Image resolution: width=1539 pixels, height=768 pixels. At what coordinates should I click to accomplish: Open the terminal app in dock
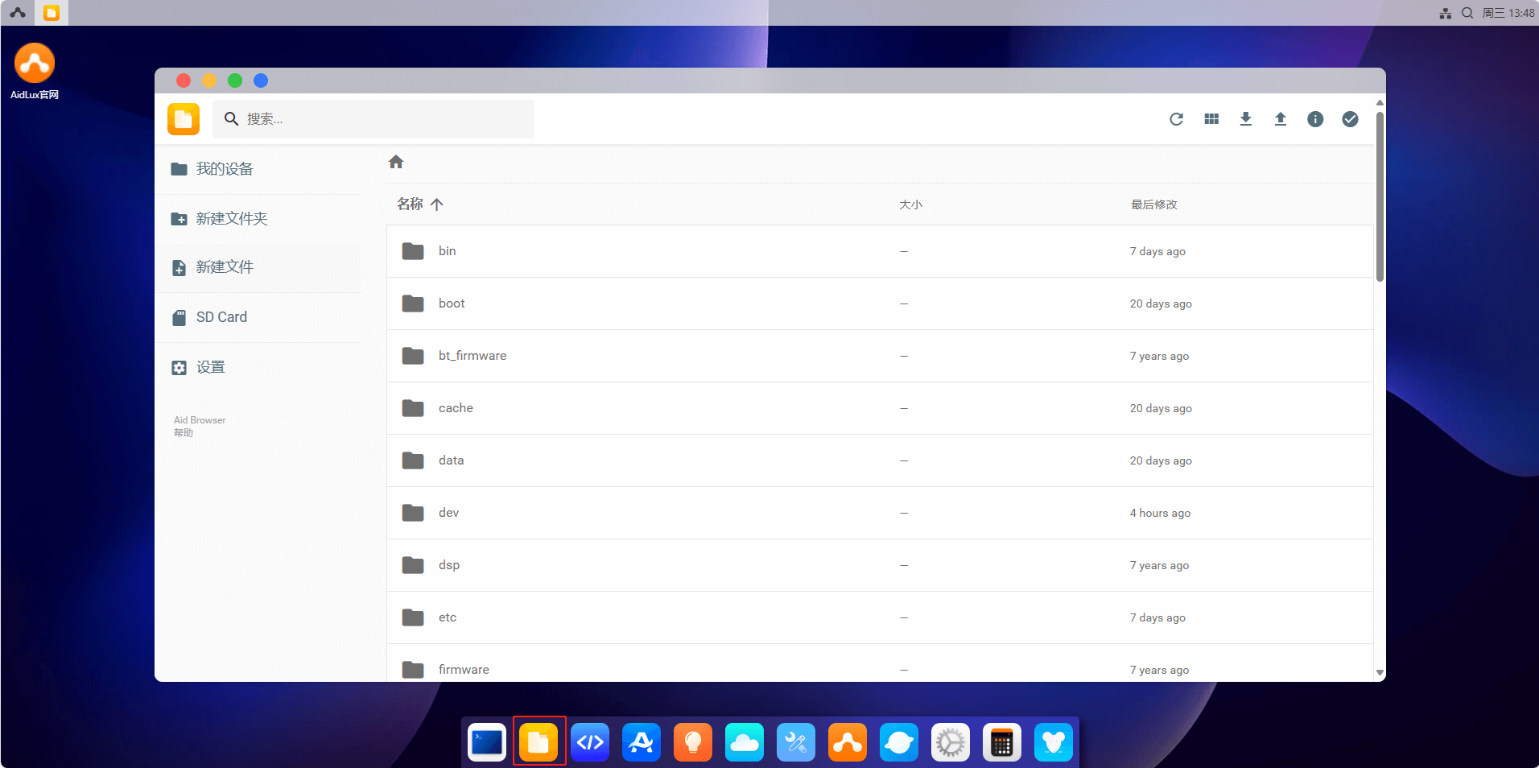487,742
